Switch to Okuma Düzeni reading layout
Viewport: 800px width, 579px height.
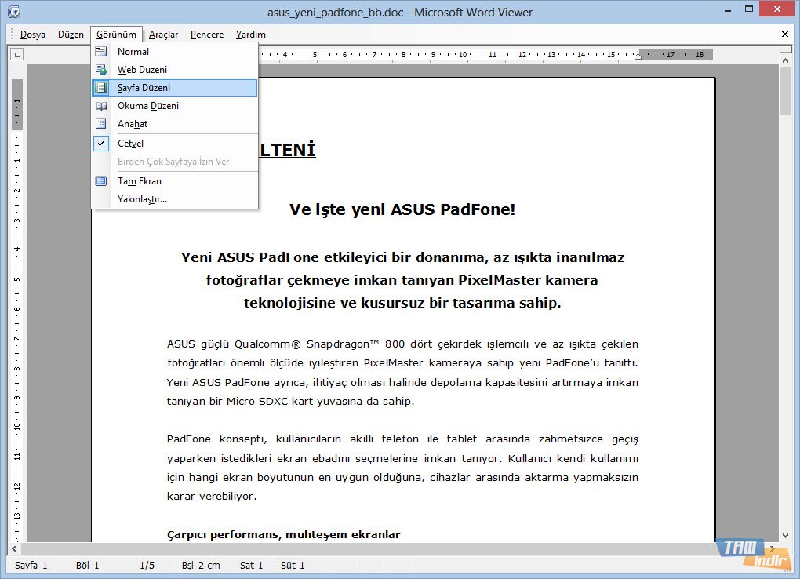click(174, 106)
